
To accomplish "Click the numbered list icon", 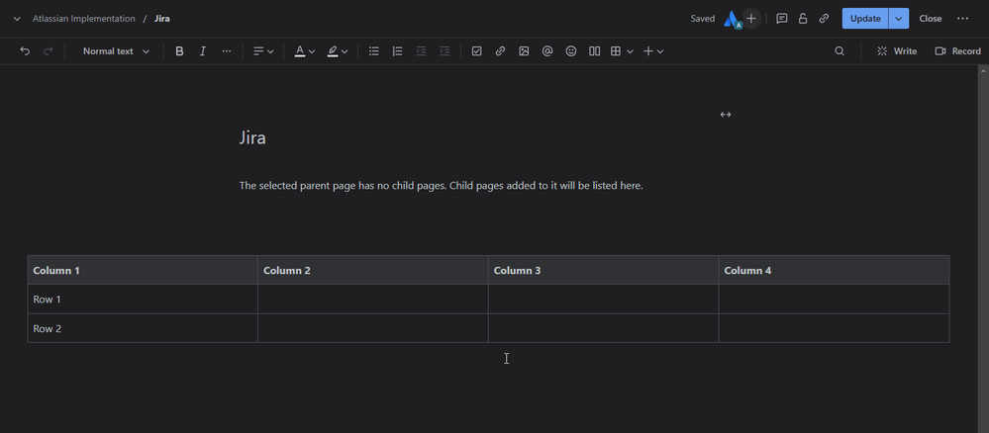I will [397, 51].
